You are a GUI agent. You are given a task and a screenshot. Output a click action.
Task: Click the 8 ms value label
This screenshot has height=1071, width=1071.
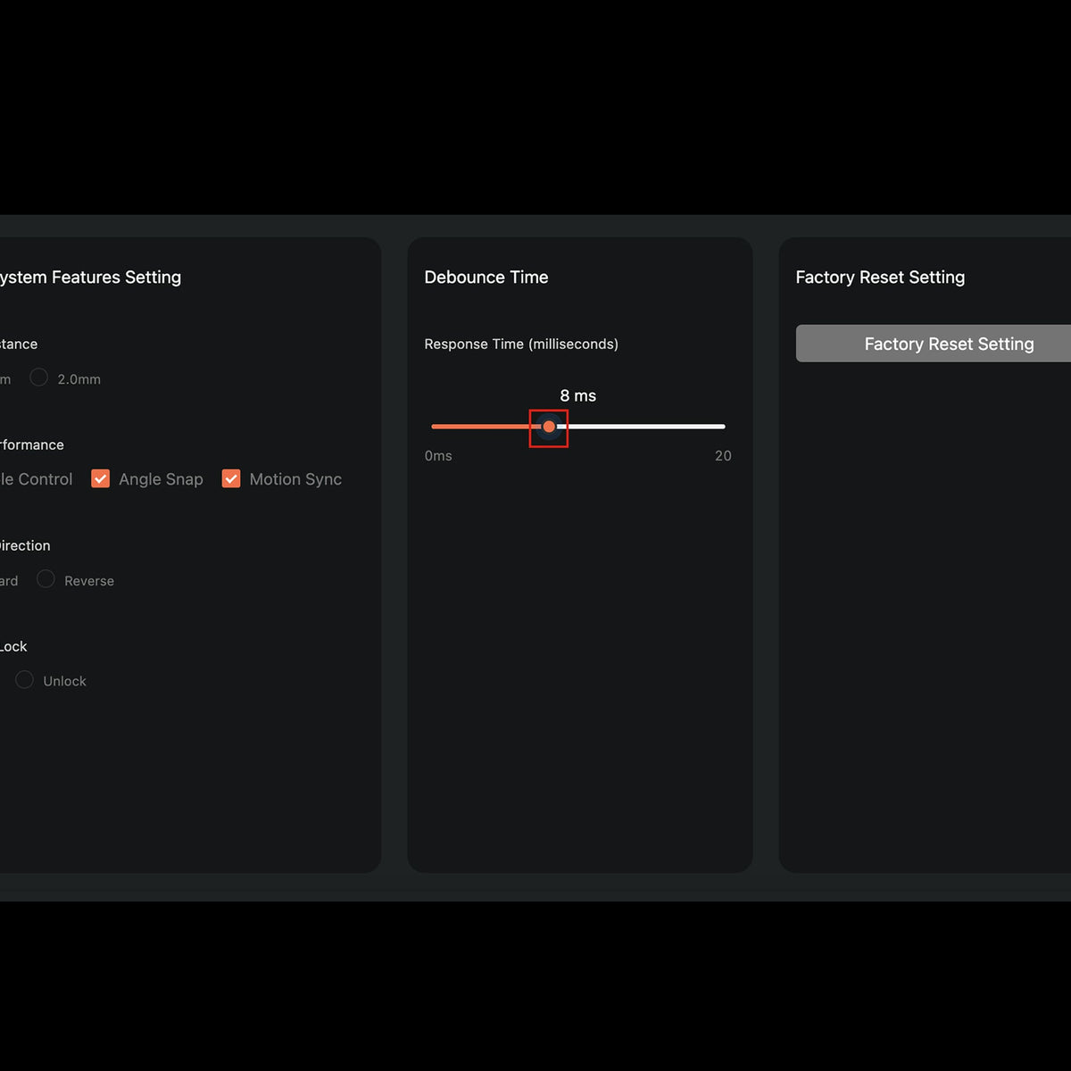point(578,395)
